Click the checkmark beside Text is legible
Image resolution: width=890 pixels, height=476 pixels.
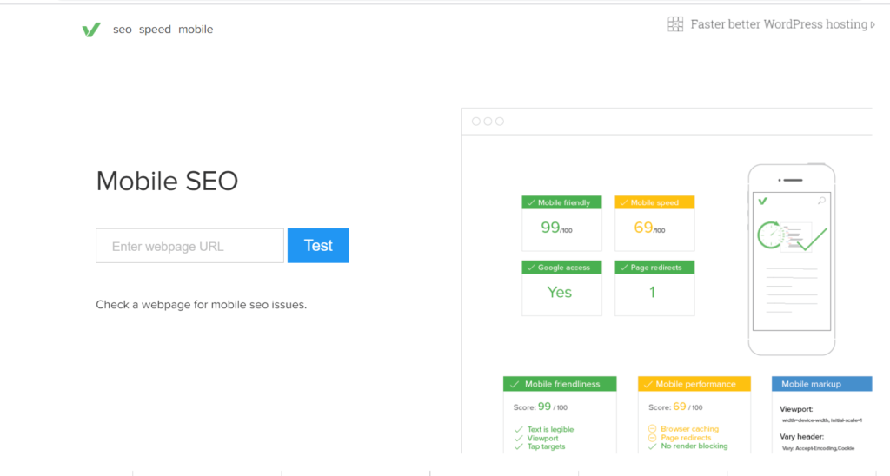[518, 429]
